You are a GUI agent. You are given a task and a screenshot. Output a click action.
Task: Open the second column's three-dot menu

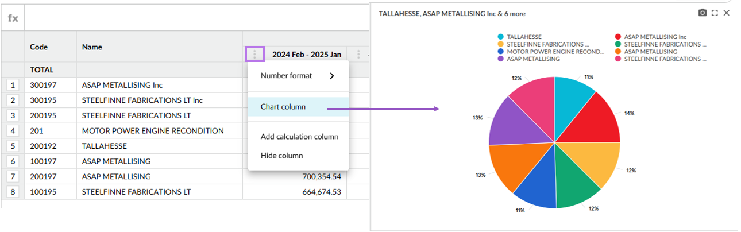(x=358, y=55)
